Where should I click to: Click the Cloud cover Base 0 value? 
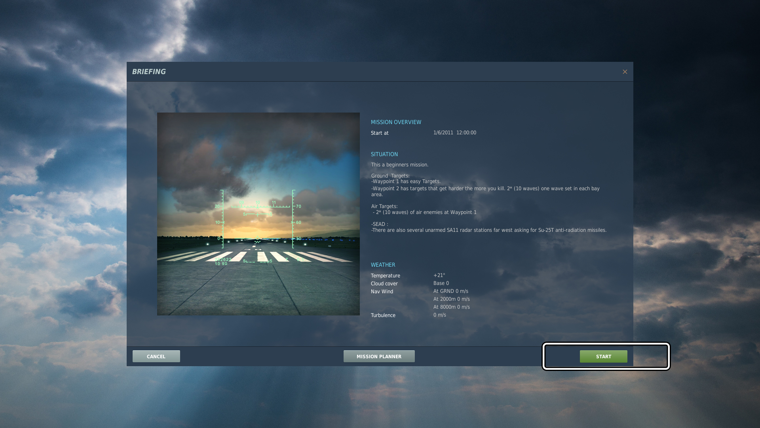pos(441,283)
